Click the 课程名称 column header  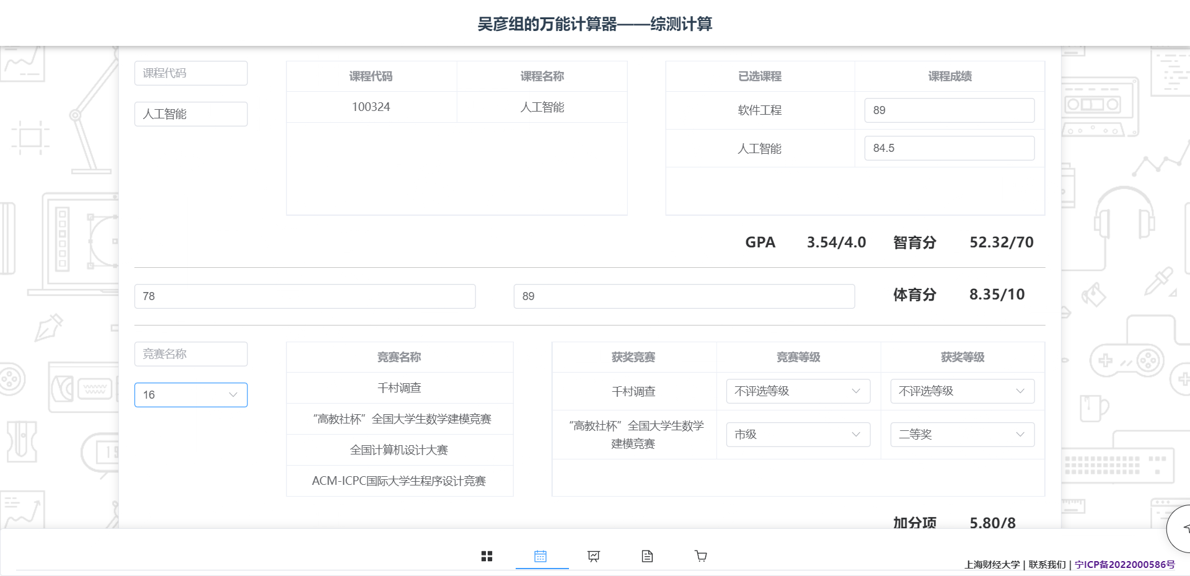pos(542,76)
